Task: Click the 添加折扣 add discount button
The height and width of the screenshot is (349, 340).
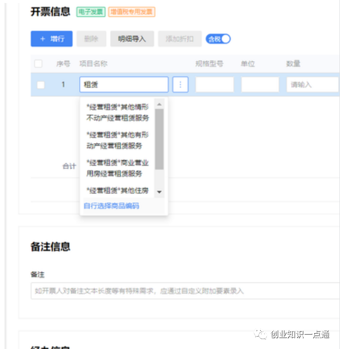Action: [179, 39]
